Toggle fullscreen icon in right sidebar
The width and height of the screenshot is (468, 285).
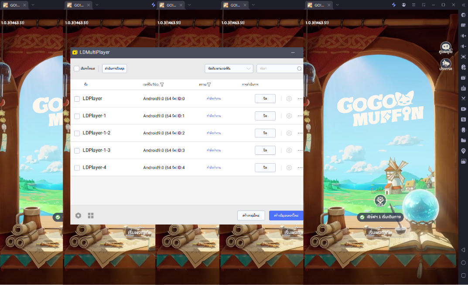coord(463,57)
